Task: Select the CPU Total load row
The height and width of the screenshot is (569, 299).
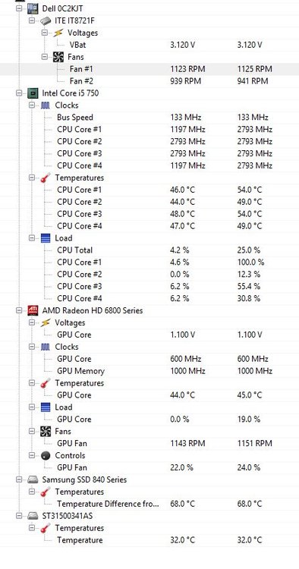Action: click(x=149, y=250)
